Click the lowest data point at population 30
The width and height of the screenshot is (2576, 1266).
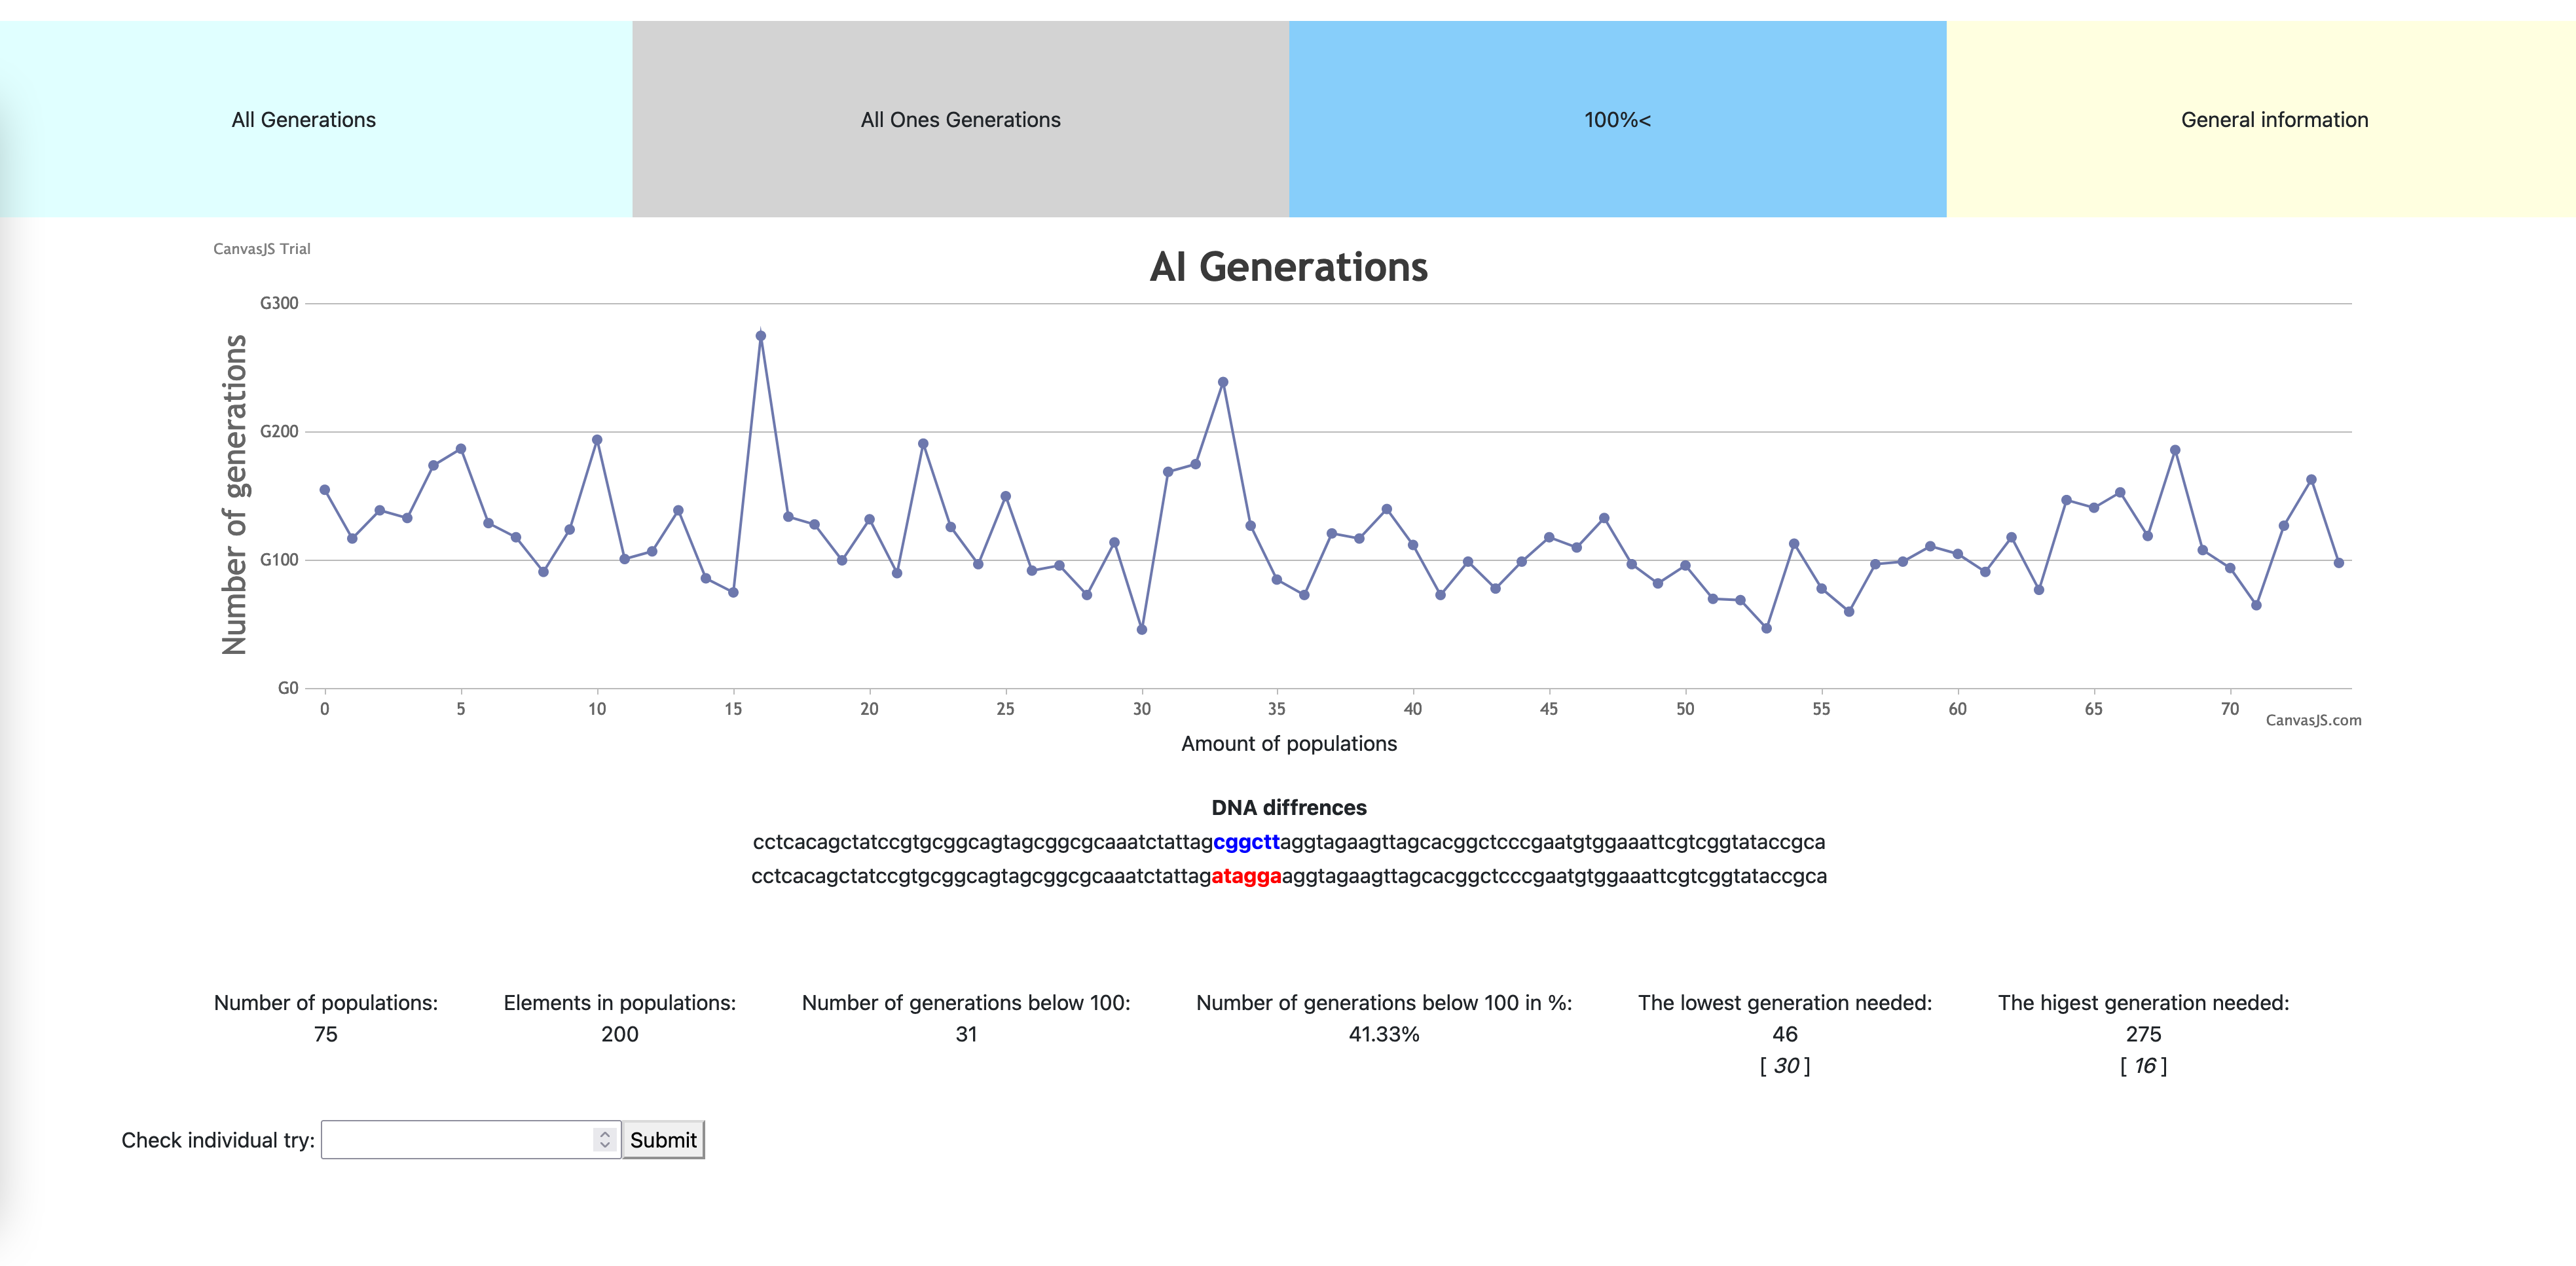pos(1142,629)
